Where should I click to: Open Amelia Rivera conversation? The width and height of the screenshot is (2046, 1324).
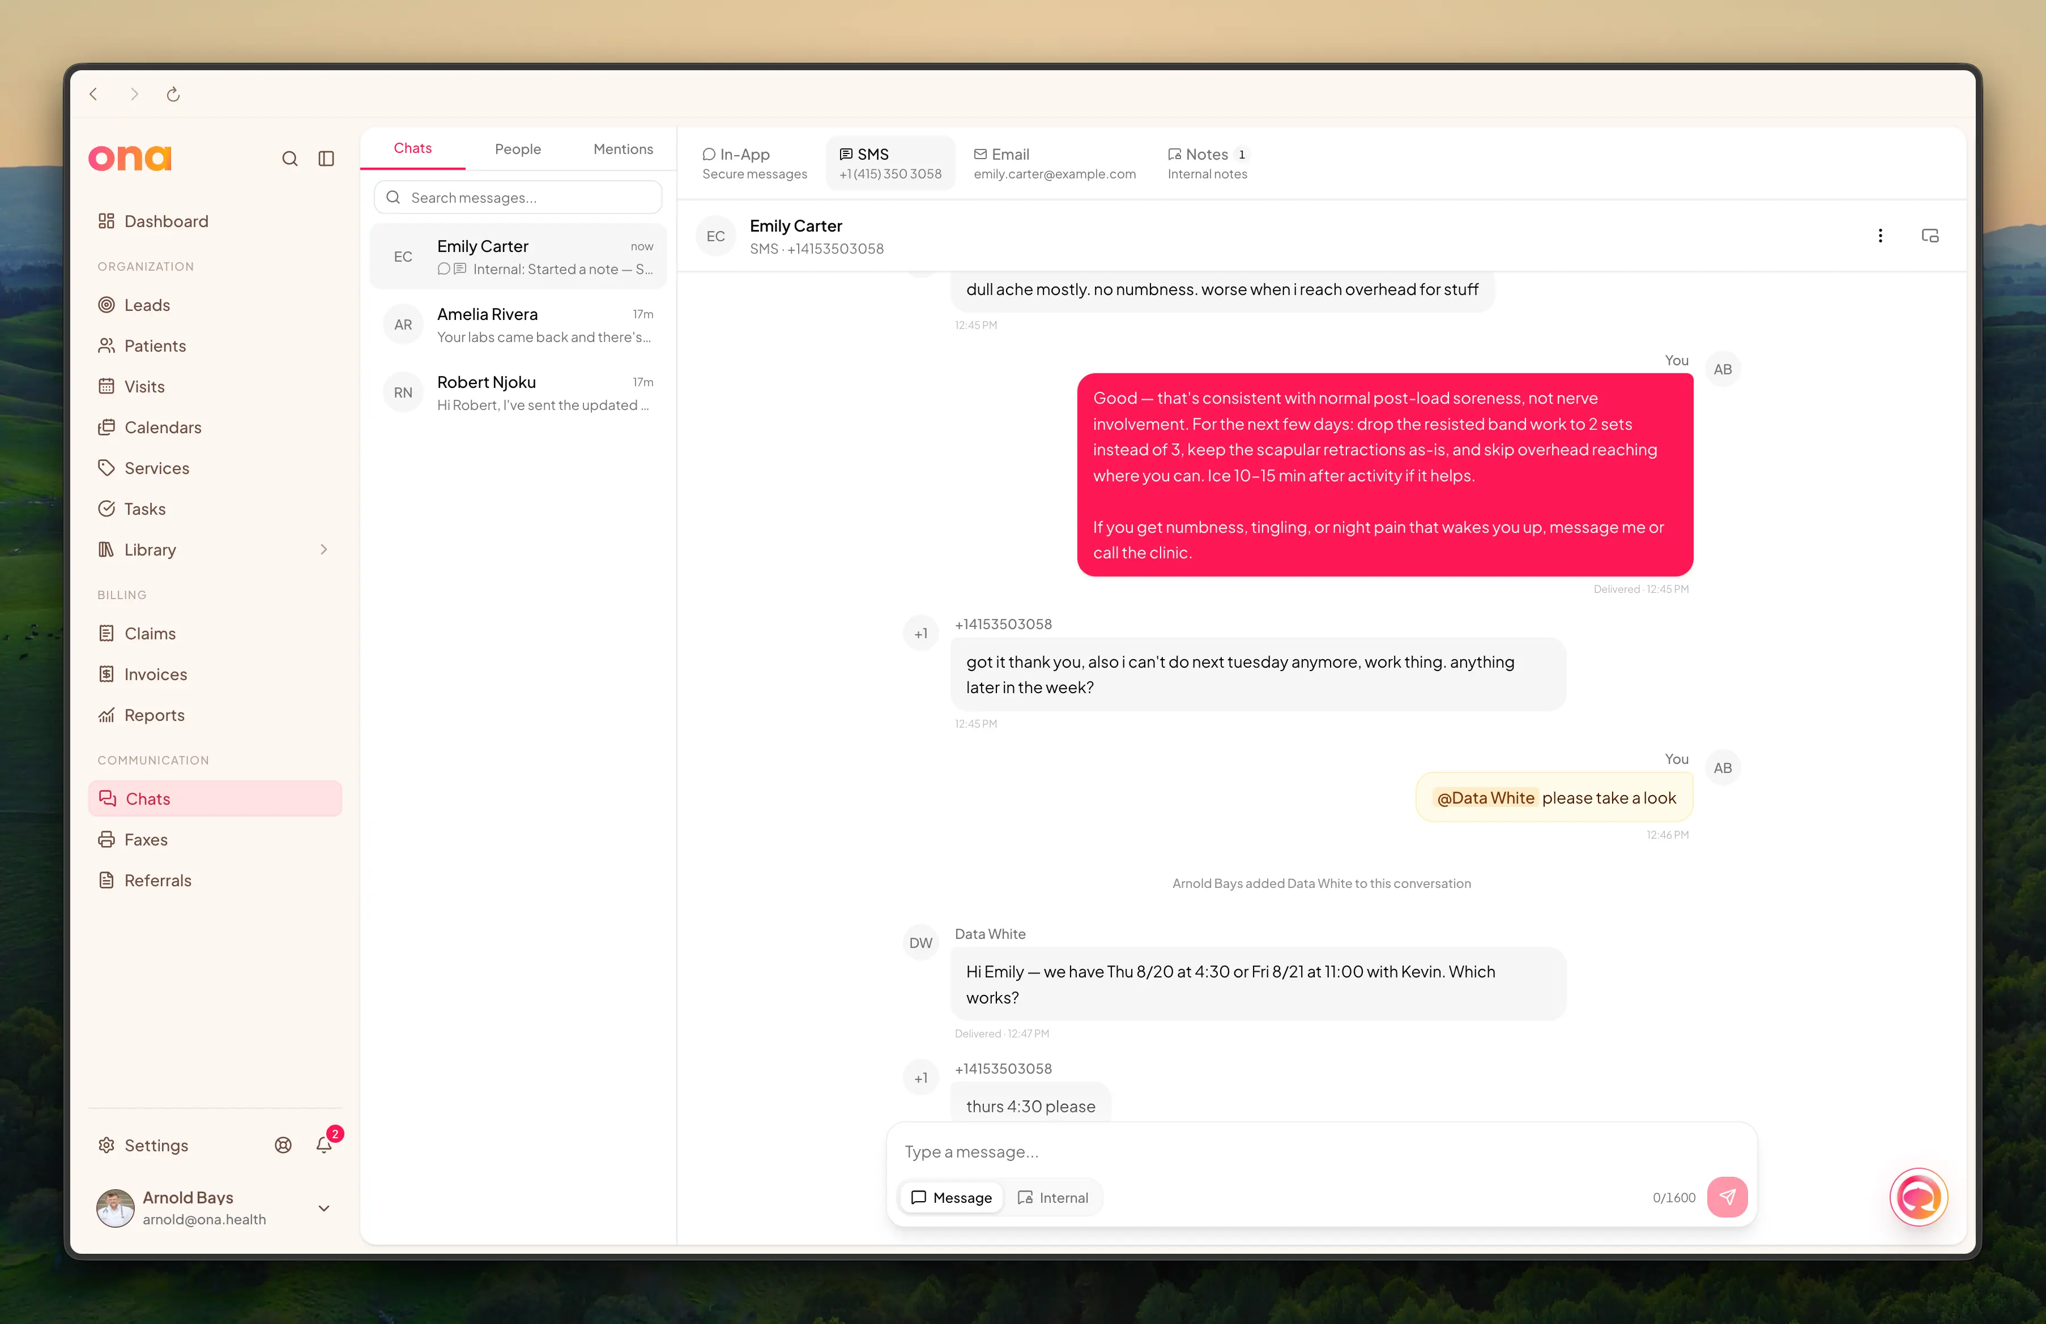coord(518,325)
